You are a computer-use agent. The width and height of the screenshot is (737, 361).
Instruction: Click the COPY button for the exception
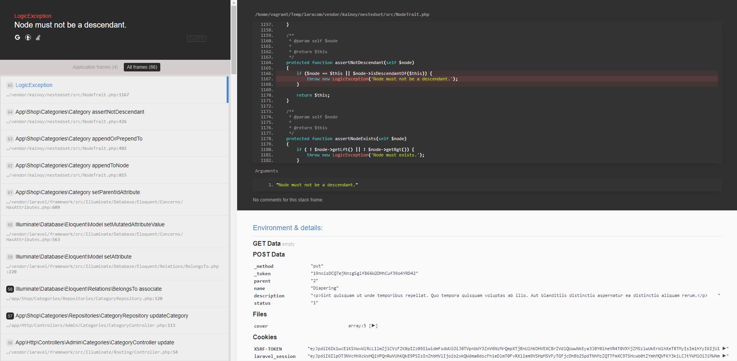(x=197, y=38)
